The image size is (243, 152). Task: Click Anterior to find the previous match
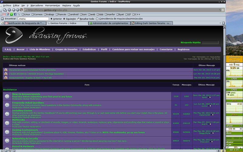click(x=56, y=19)
